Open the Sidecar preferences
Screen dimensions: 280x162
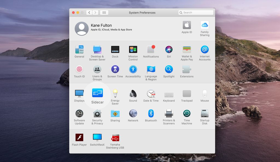tap(97, 93)
